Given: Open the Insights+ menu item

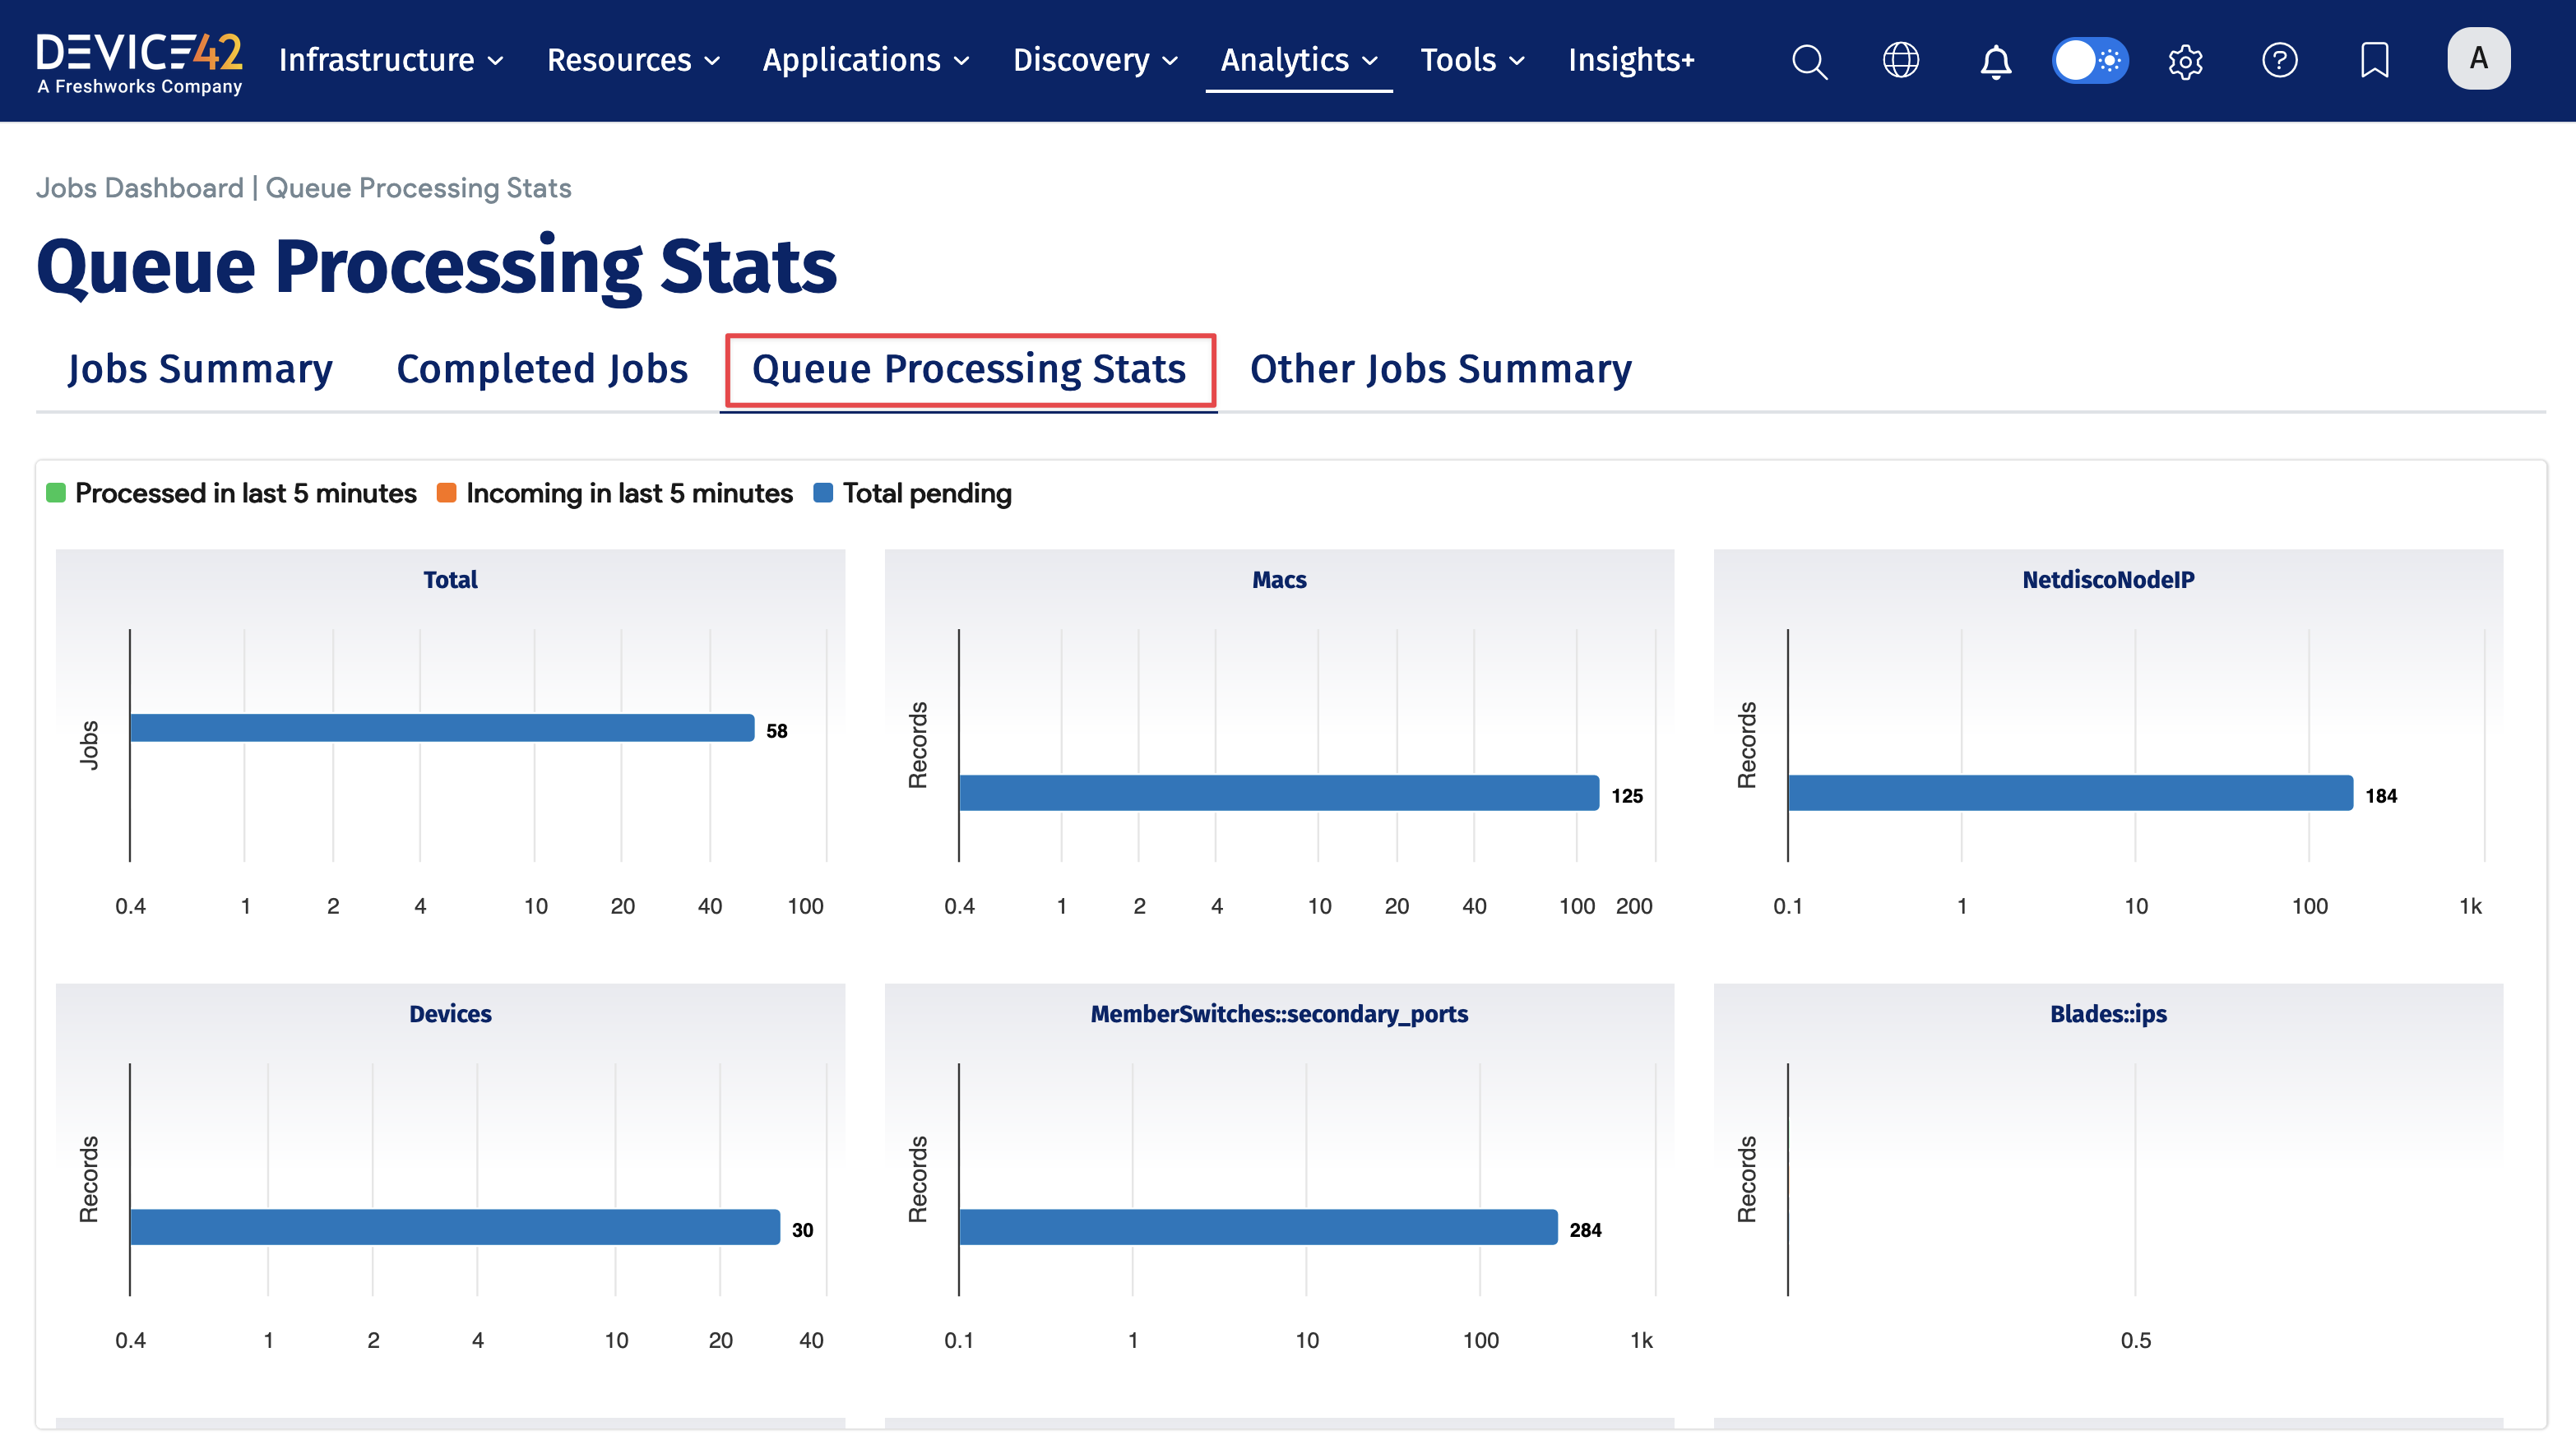Looking at the screenshot, I should [1631, 60].
